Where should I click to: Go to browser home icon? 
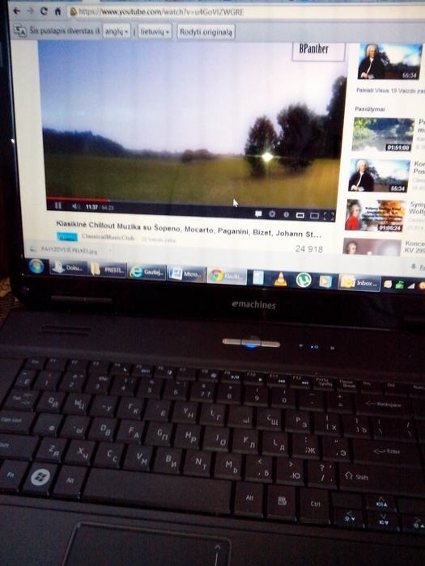pos(57,11)
